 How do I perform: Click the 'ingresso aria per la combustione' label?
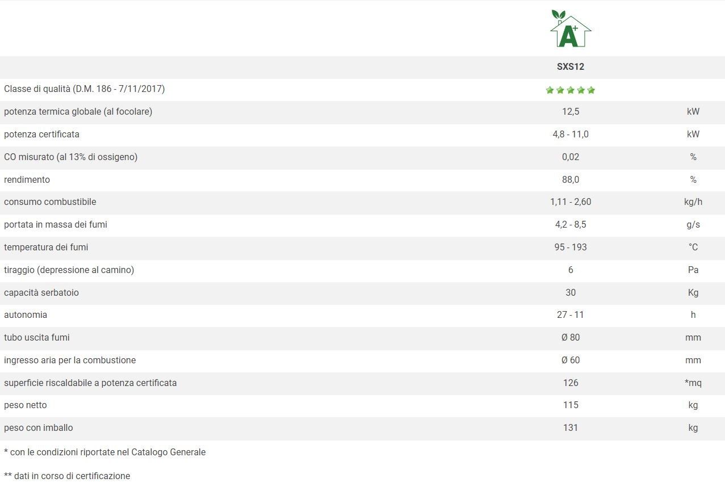tap(70, 360)
